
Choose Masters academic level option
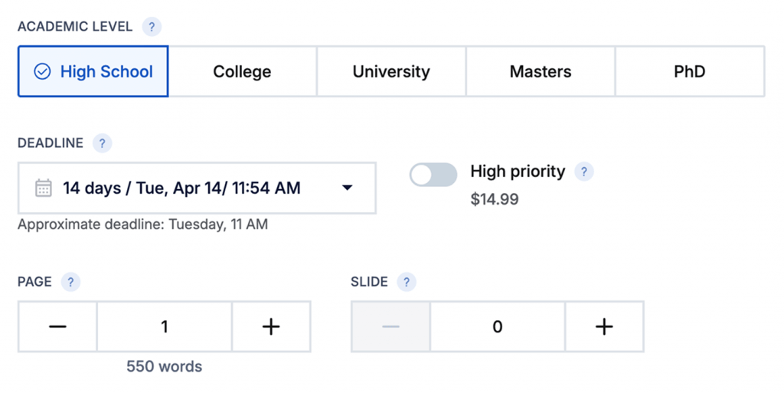tap(540, 72)
